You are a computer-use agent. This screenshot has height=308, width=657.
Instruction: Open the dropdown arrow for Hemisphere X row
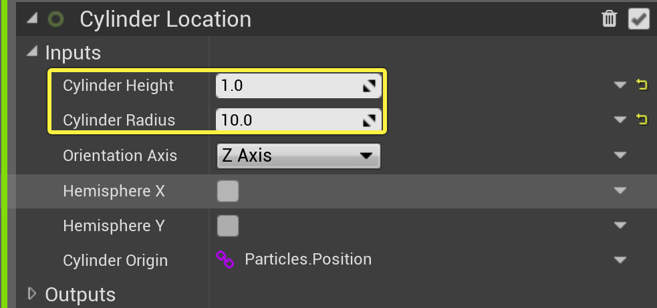pos(620,190)
